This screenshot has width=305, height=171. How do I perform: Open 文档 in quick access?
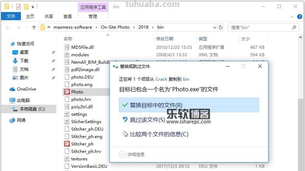24,69
